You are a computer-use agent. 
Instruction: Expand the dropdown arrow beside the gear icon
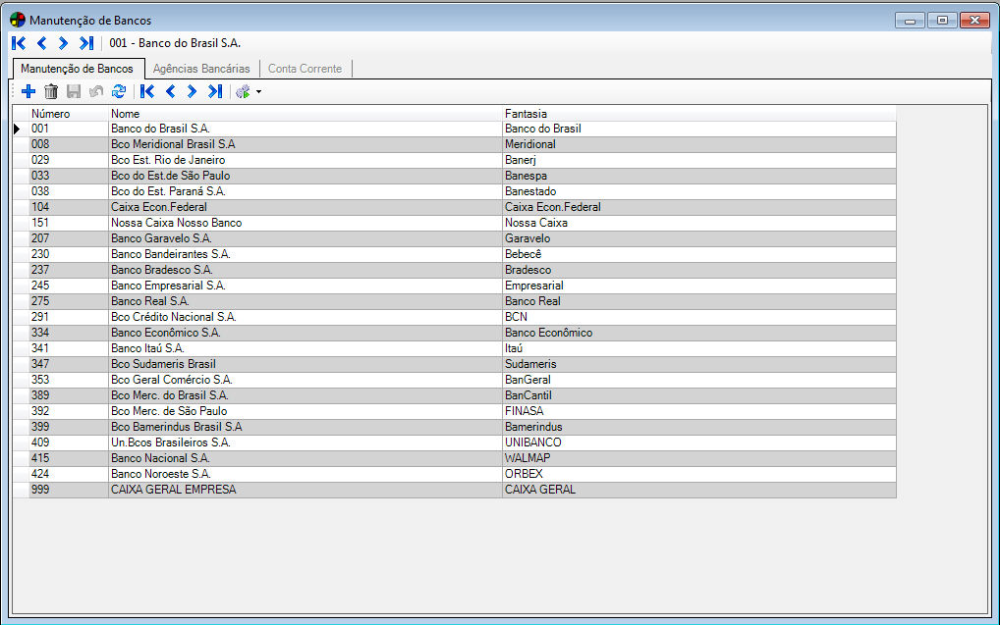pyautogui.click(x=258, y=92)
